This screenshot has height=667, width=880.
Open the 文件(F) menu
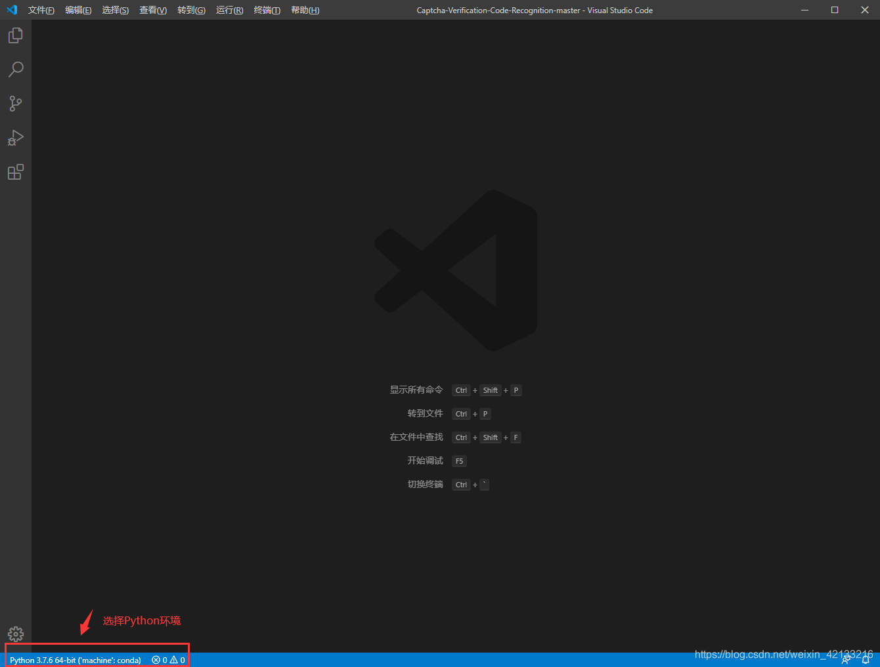coord(41,10)
